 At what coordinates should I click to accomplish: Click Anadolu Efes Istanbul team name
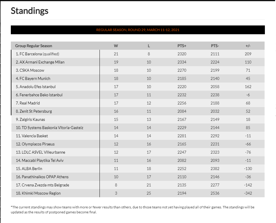tap(37, 87)
